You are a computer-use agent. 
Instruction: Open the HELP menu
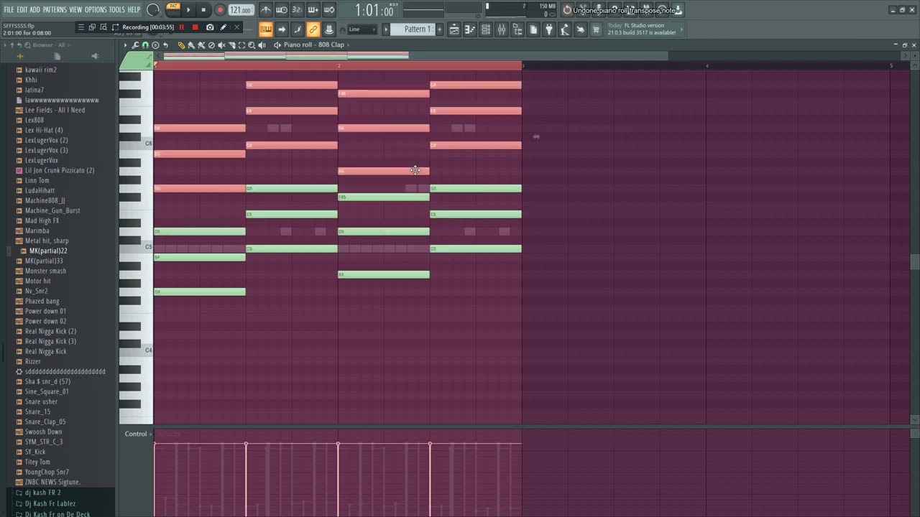[134, 9]
